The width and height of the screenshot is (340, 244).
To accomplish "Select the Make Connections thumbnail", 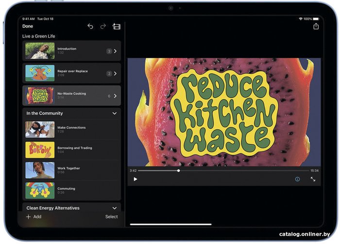I will click(x=40, y=129).
